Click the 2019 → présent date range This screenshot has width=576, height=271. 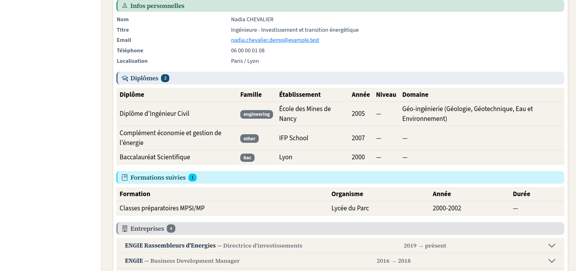[425, 246]
